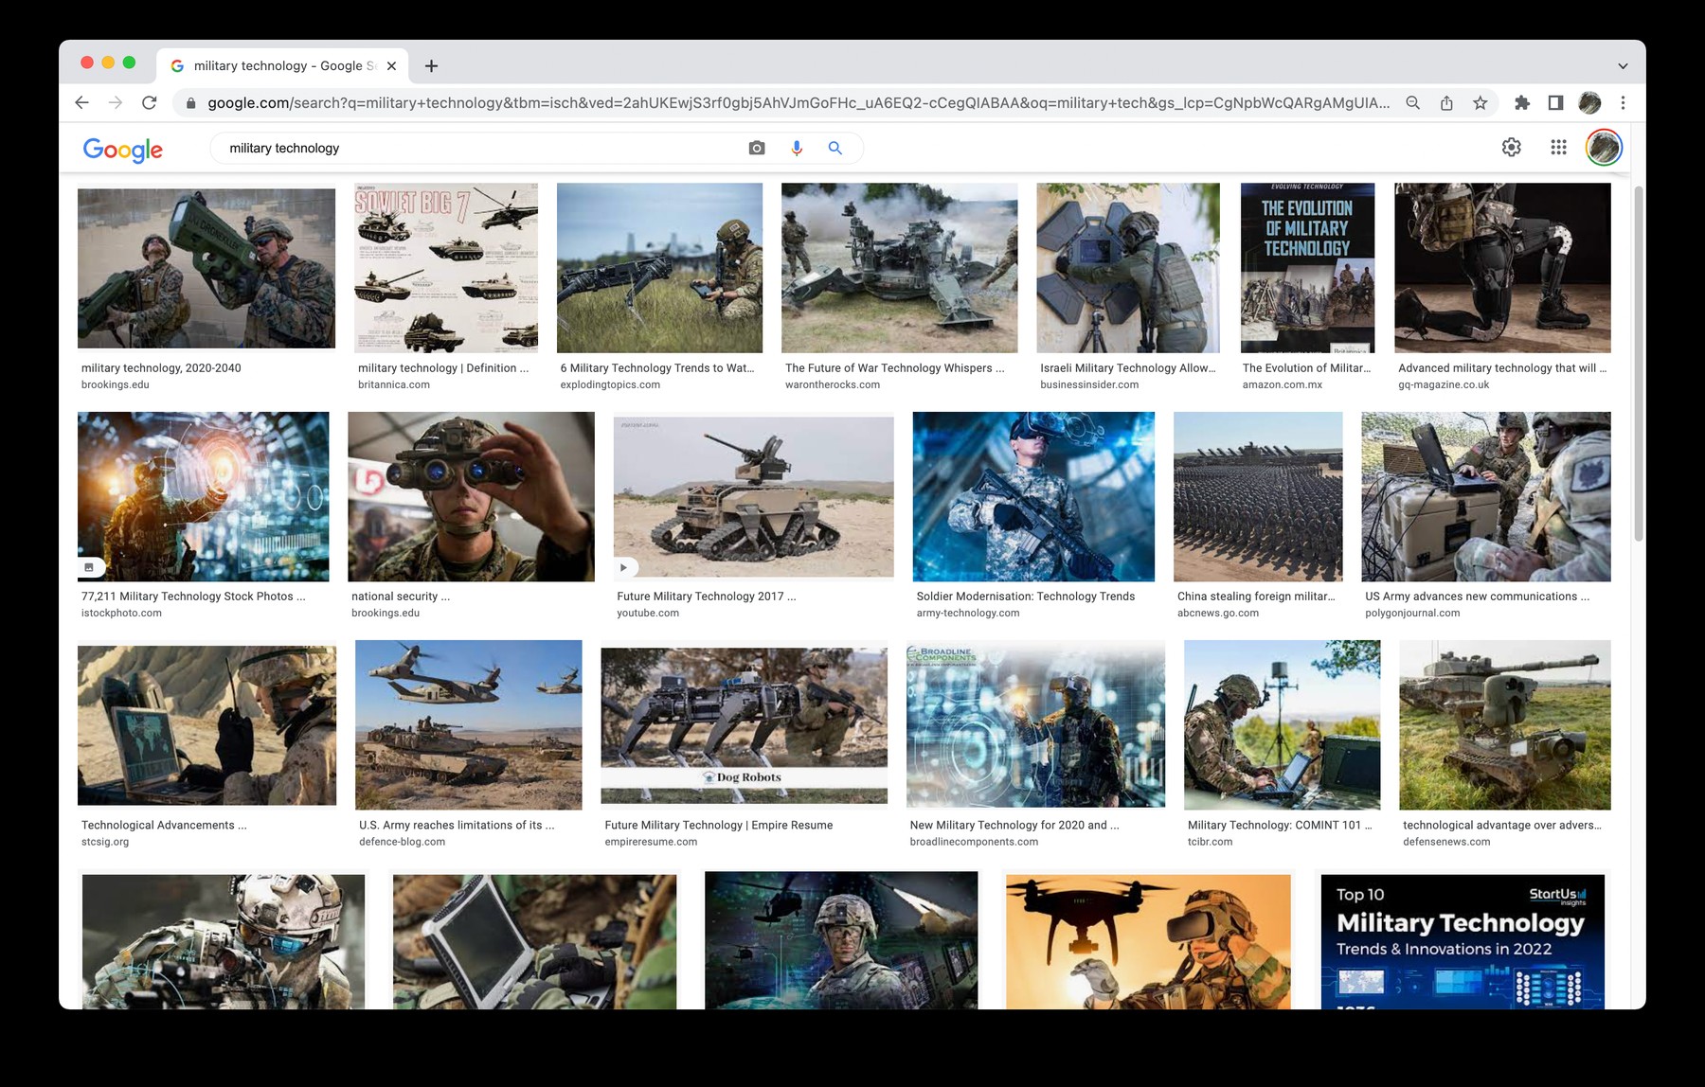
Task: Open Chrome profile avatar in toolbar
Action: tap(1589, 103)
